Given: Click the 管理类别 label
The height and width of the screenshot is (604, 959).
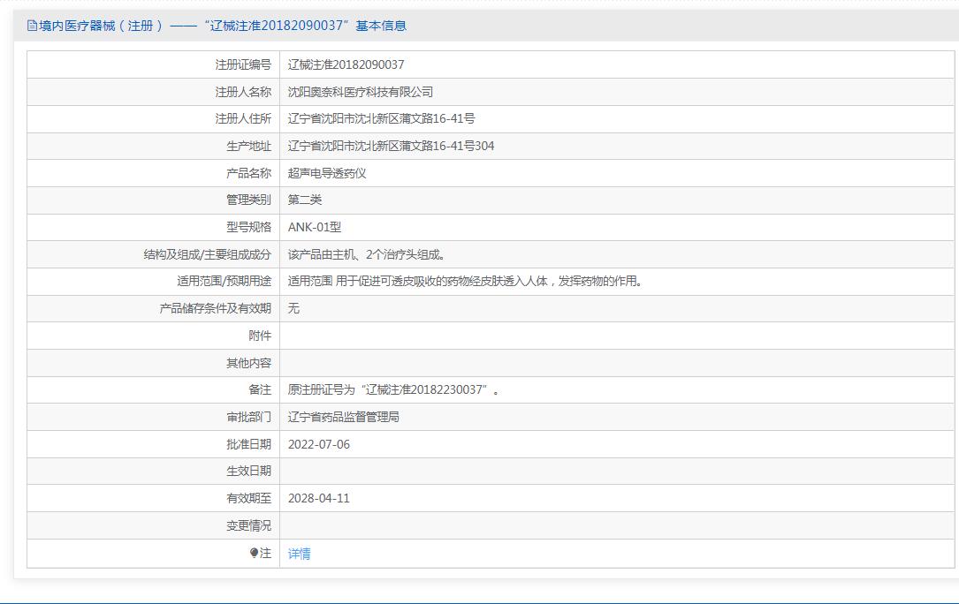Looking at the screenshot, I should point(248,200).
